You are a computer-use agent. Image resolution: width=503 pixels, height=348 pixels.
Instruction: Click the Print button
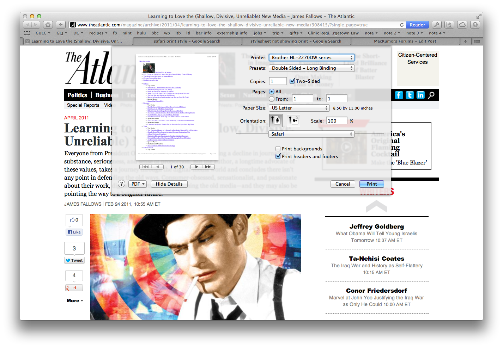click(371, 184)
